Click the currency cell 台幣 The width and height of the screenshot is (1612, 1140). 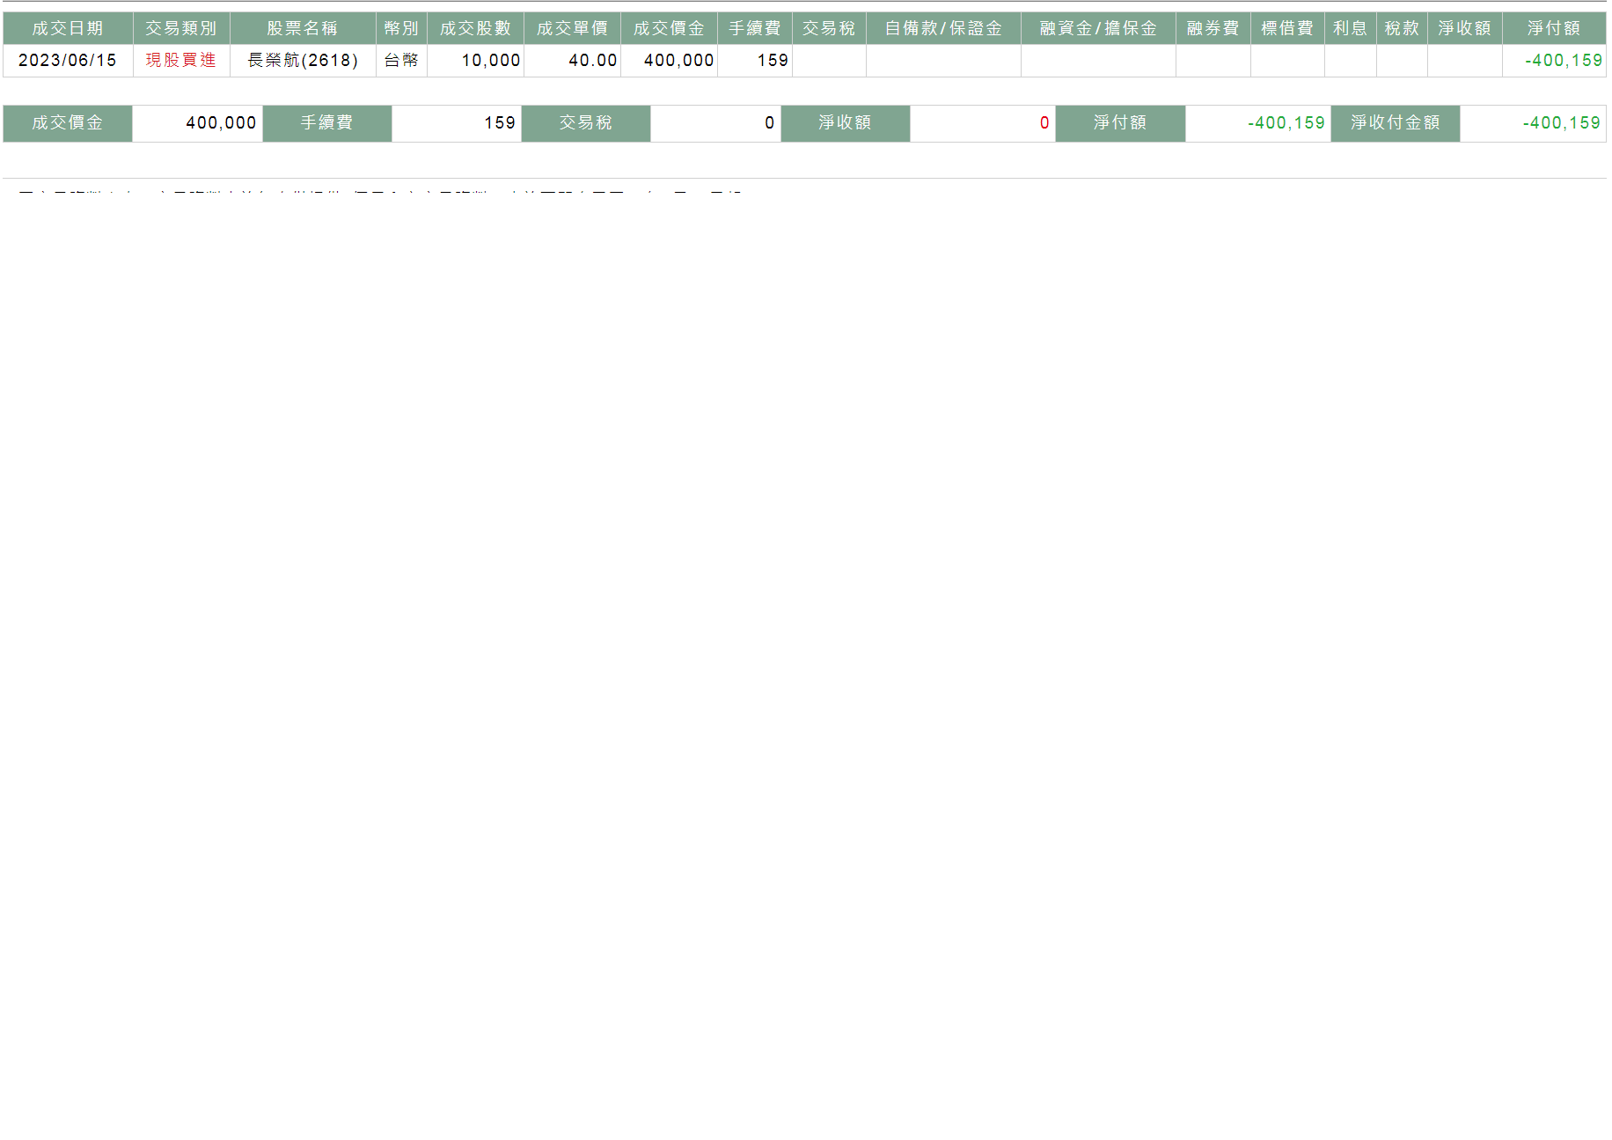[x=401, y=61]
